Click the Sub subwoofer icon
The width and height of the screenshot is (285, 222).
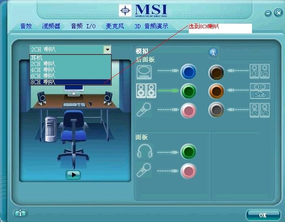coord(260,95)
